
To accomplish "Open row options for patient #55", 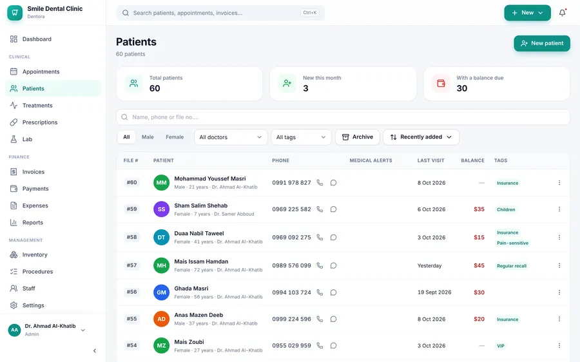I will click(x=559, y=319).
